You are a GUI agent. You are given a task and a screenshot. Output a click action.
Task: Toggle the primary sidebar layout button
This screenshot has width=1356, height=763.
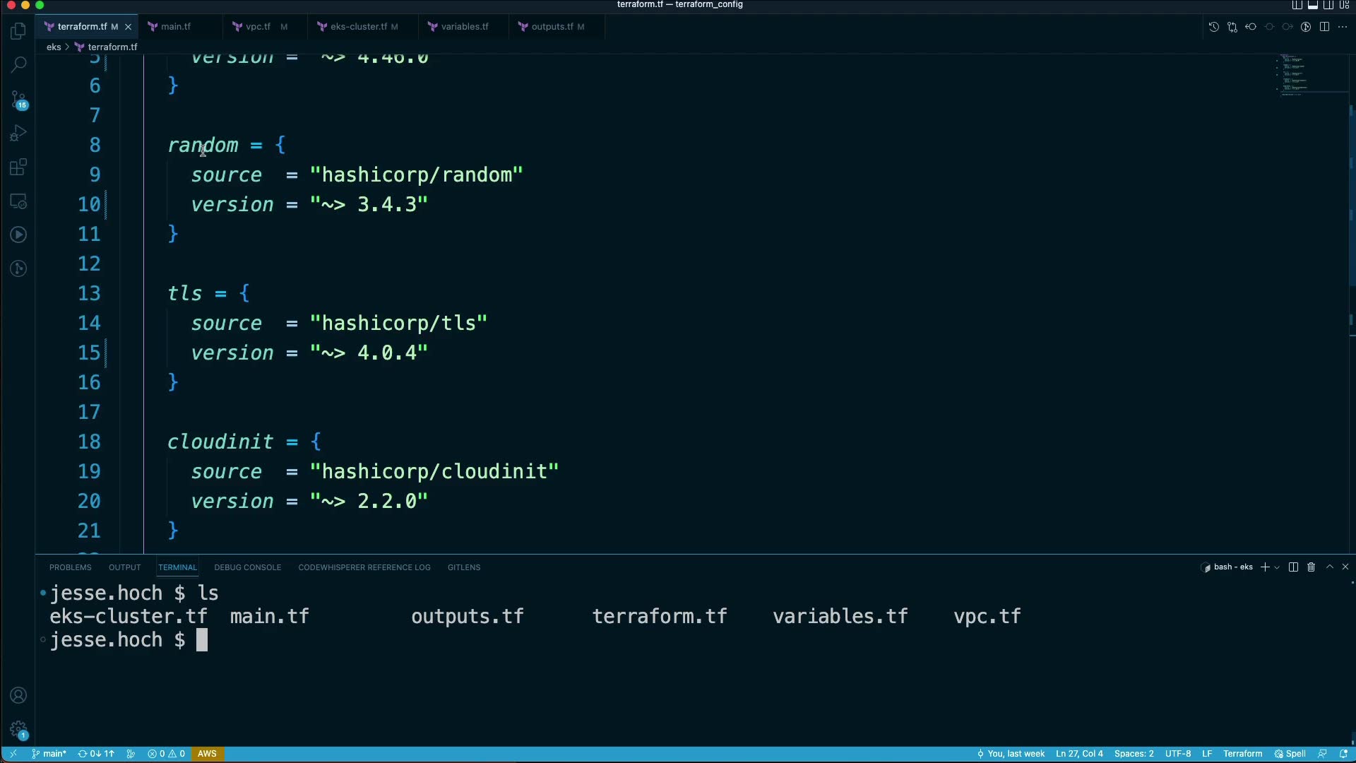pos(1297,5)
